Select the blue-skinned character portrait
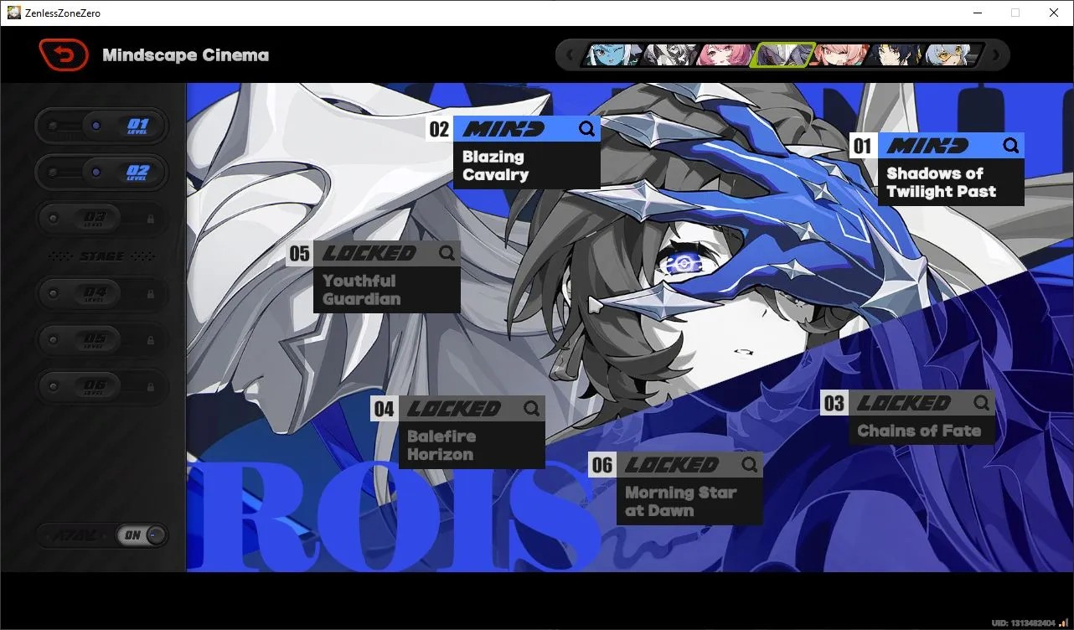The image size is (1074, 630). (x=612, y=55)
